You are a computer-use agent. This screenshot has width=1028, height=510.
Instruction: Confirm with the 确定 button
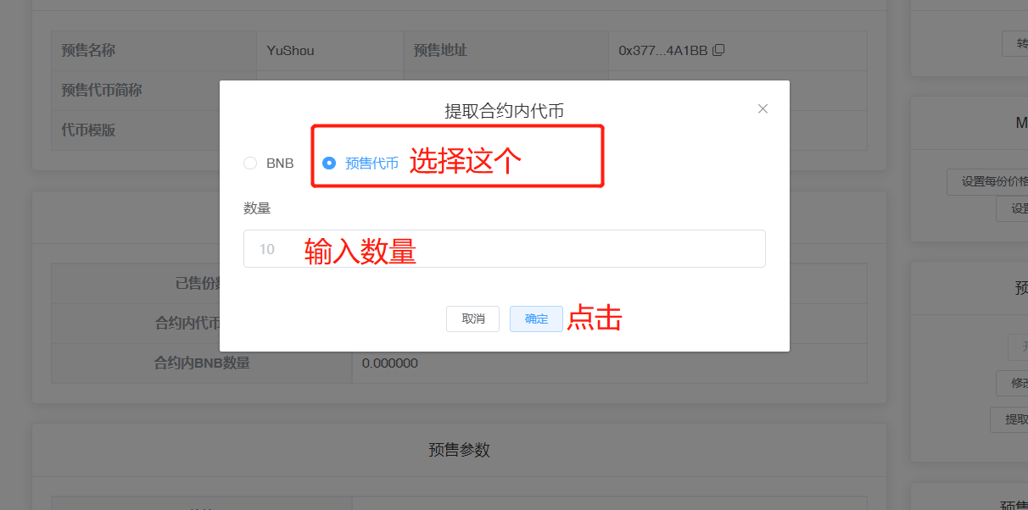(536, 319)
